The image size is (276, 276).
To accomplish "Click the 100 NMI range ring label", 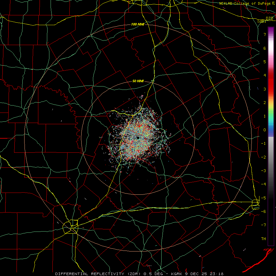I will click(x=138, y=24).
